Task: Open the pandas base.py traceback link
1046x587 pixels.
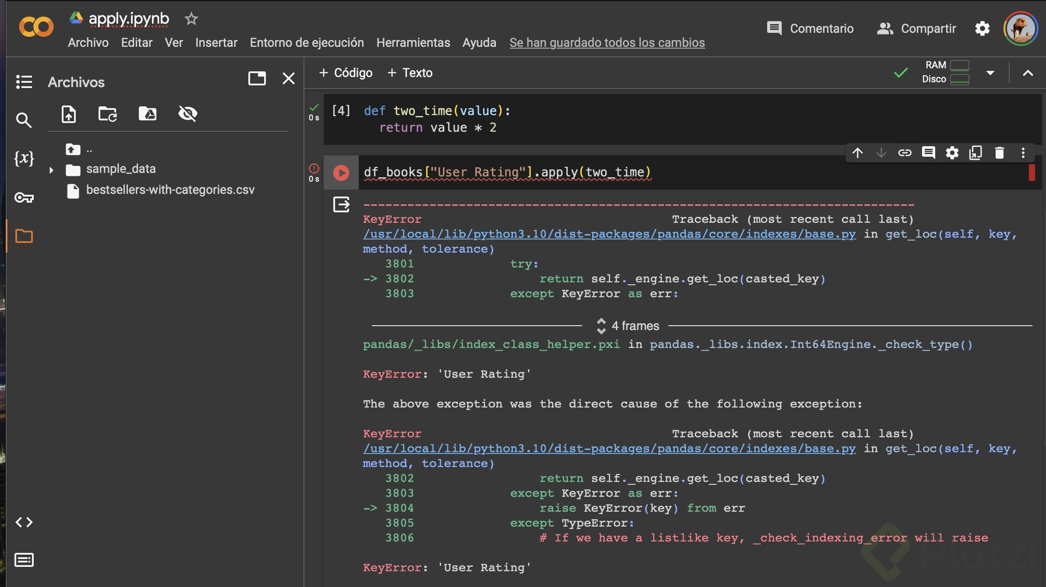Action: (x=609, y=234)
